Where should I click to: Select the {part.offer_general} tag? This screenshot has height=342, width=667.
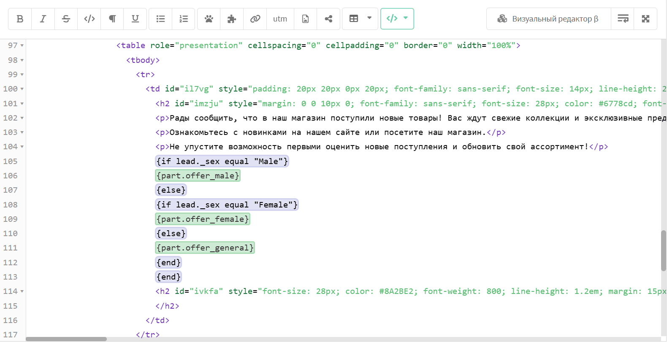click(x=205, y=248)
